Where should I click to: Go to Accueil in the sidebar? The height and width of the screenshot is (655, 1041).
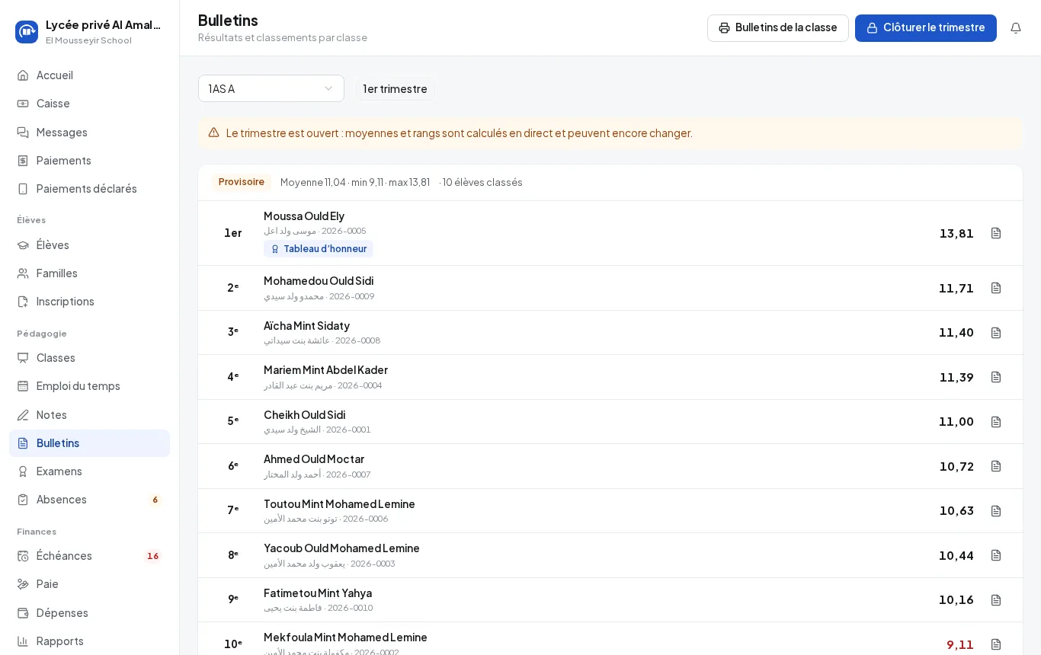(89, 75)
